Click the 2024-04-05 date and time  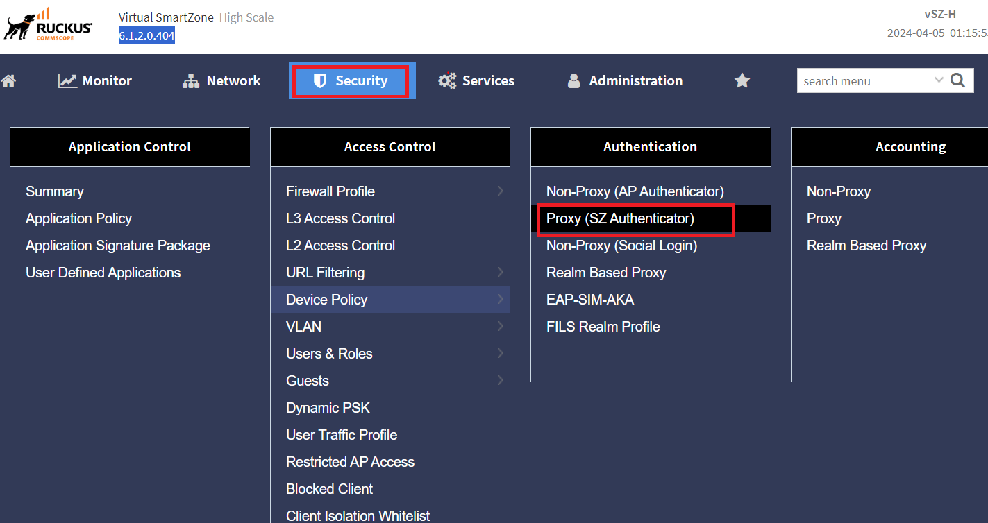(x=937, y=33)
